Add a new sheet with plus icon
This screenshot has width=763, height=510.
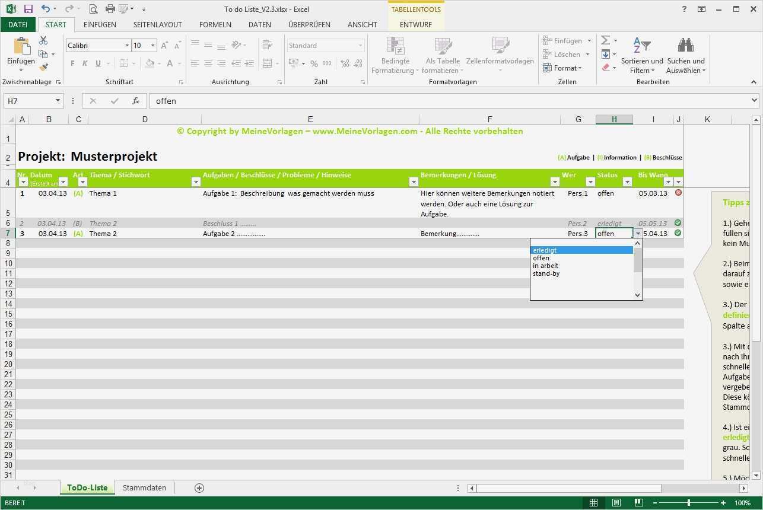(199, 488)
